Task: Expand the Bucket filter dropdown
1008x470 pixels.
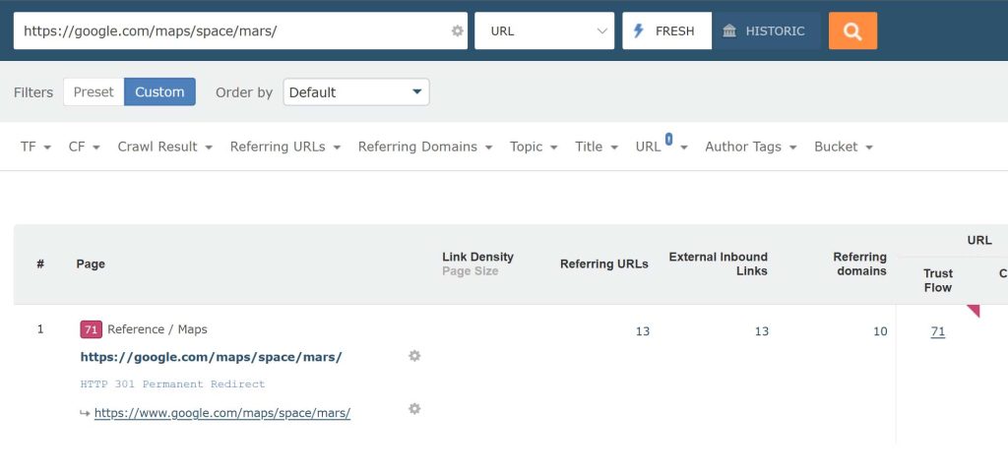Action: (x=844, y=147)
